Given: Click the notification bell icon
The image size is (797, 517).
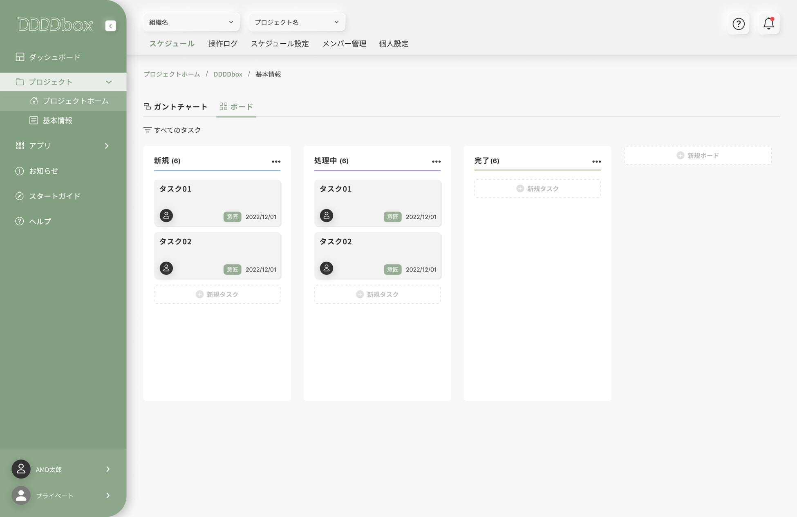Looking at the screenshot, I should coord(768,24).
